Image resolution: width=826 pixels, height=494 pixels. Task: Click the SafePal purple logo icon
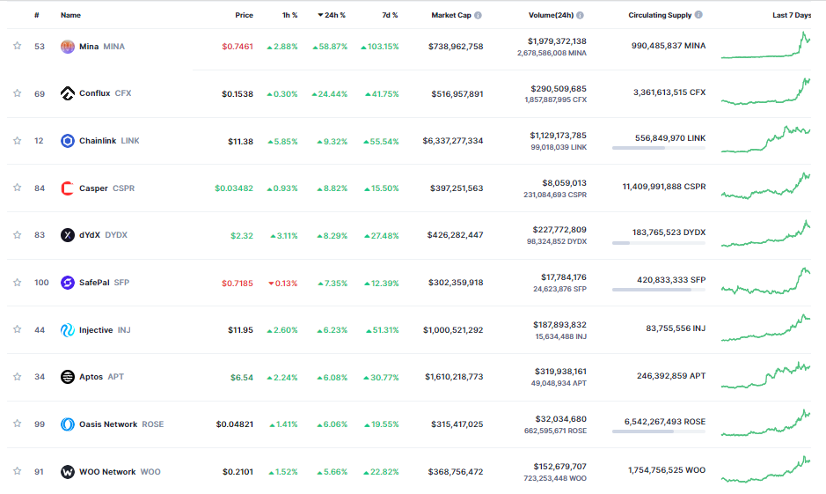[68, 283]
